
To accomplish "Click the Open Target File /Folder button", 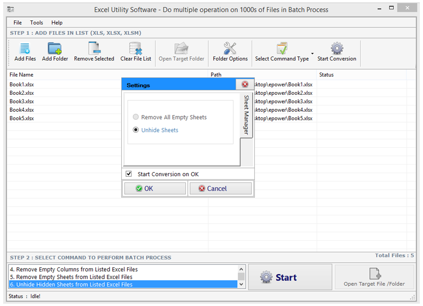I will [374, 277].
